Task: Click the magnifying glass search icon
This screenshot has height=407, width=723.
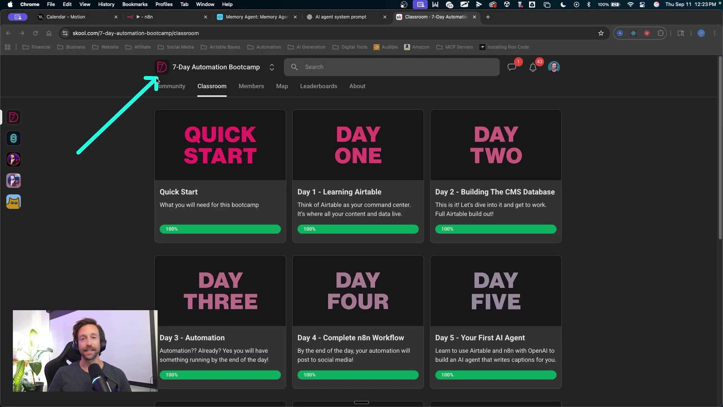Action: (294, 67)
